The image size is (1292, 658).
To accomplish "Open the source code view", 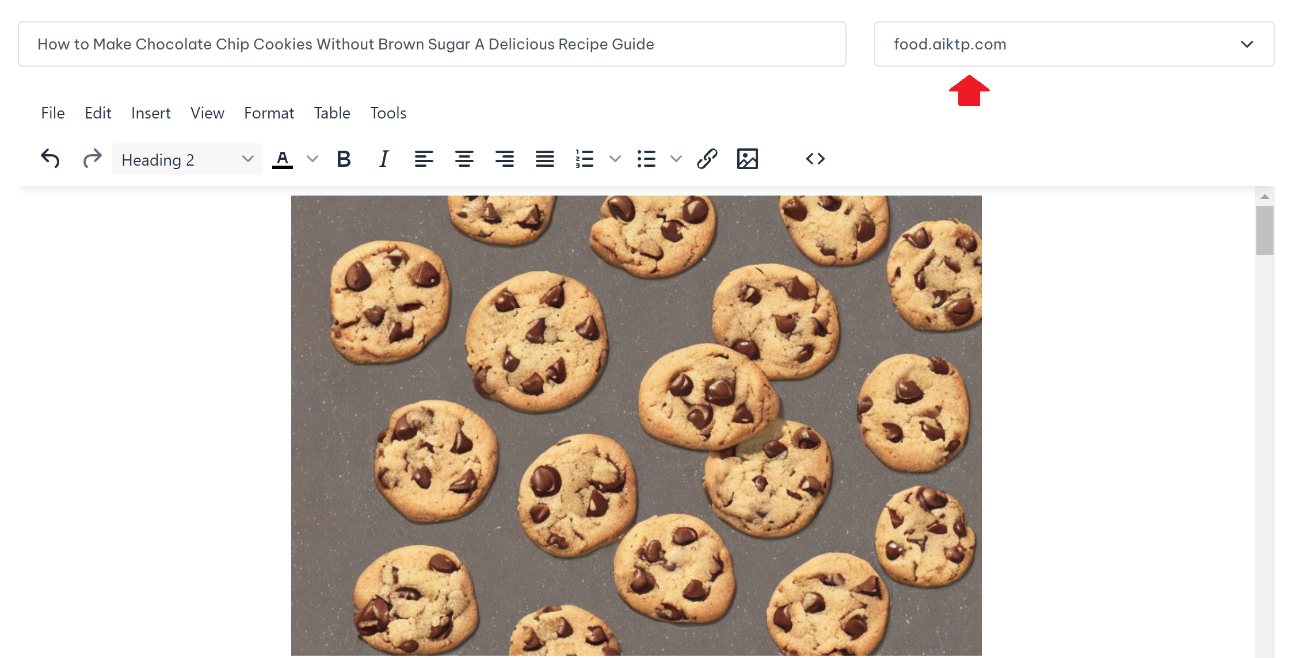I will pyautogui.click(x=815, y=159).
